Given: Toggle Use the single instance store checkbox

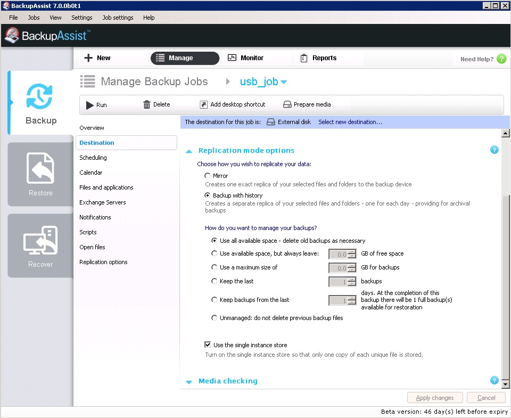Looking at the screenshot, I should pyautogui.click(x=208, y=345).
